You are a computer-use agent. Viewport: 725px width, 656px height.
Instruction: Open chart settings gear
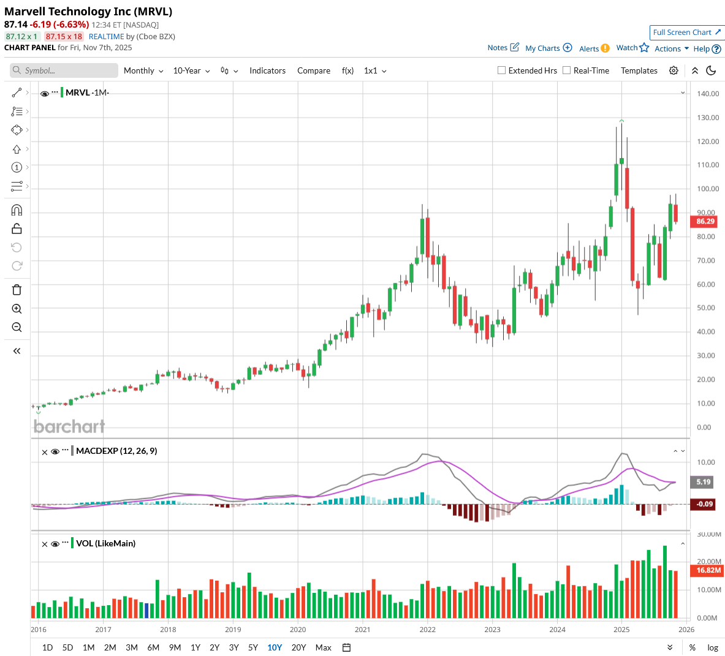(674, 70)
